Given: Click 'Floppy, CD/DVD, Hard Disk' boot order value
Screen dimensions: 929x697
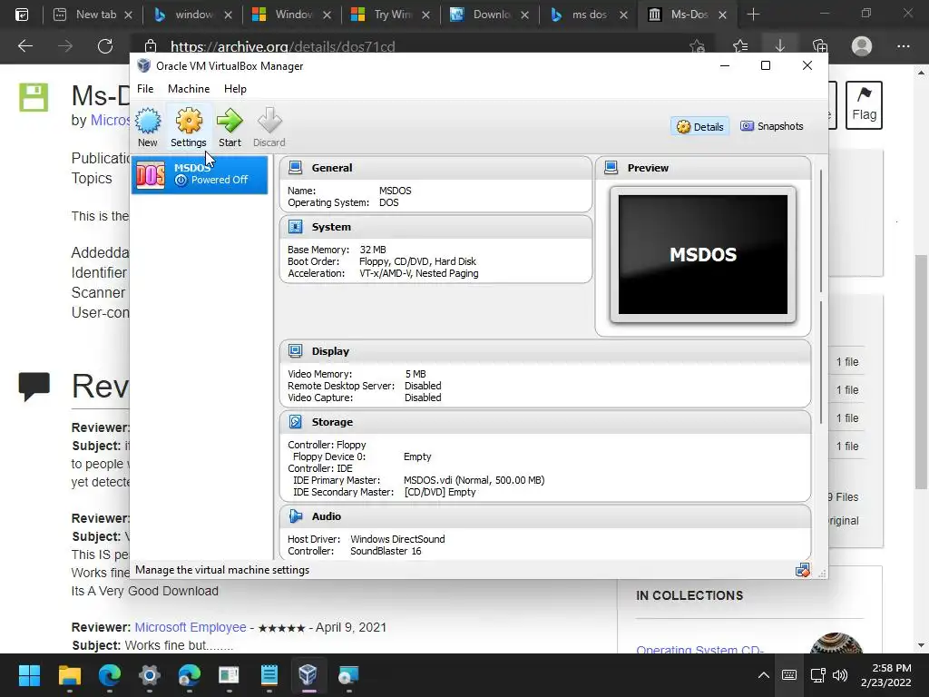Looking at the screenshot, I should tap(417, 261).
